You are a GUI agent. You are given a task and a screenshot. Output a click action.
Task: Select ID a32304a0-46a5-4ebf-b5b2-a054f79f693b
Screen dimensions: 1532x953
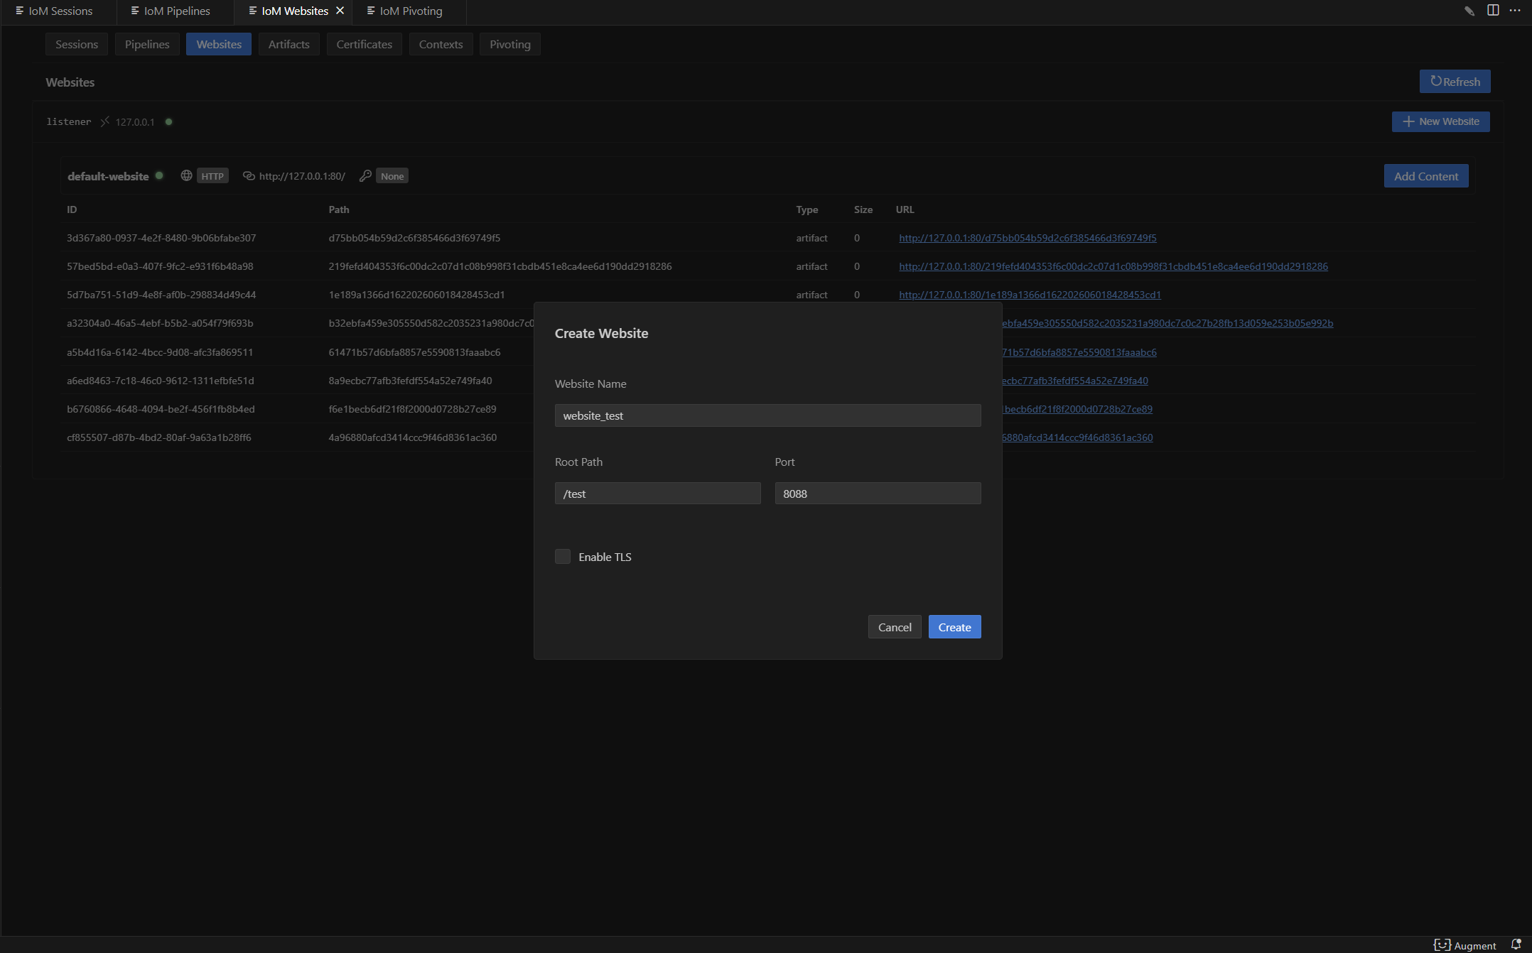[x=160, y=323]
